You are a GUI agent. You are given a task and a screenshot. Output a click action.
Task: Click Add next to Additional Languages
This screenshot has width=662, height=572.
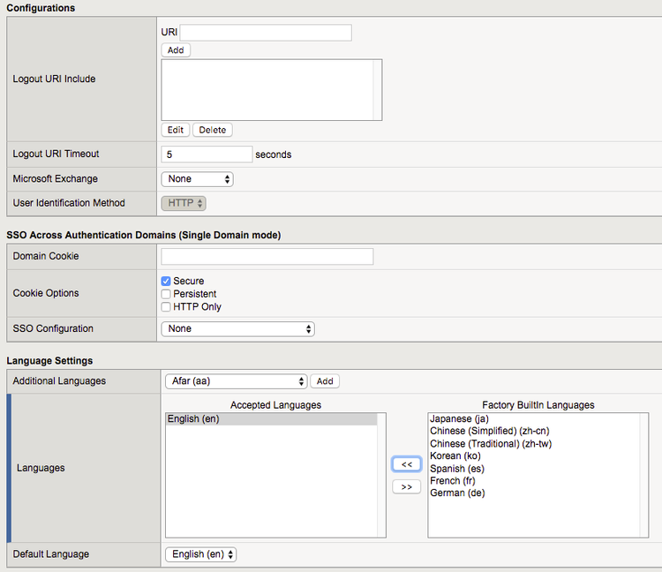[x=325, y=381]
